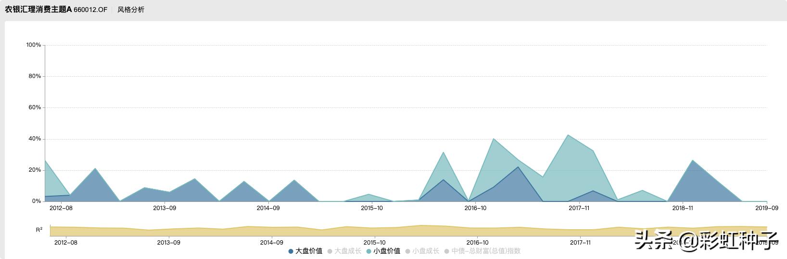Click the 2014-09 label under R² chart

(x=272, y=243)
